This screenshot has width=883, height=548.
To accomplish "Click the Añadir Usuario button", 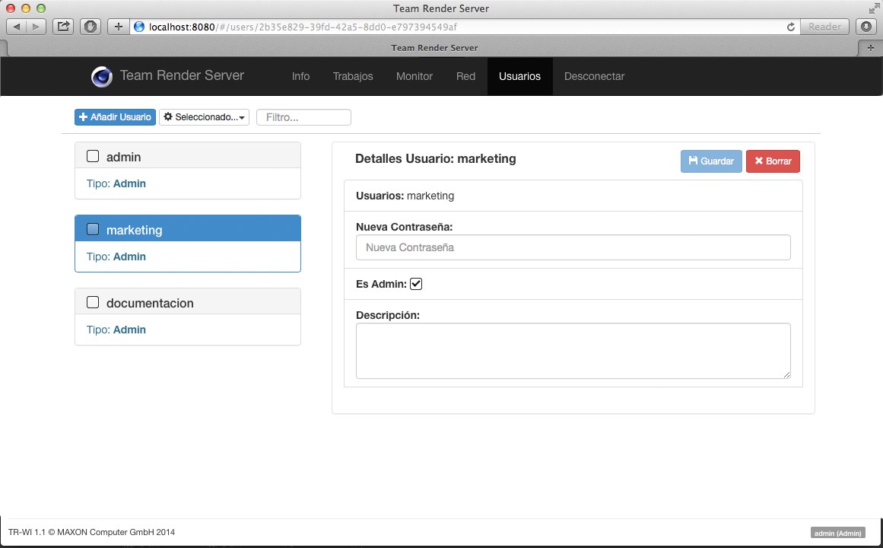I will click(x=115, y=117).
